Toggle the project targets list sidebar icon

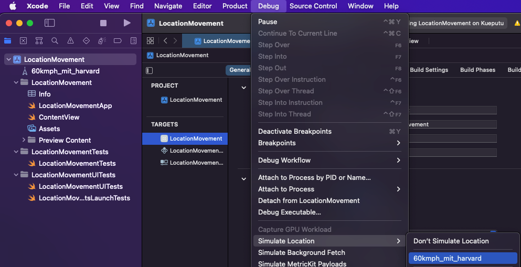point(150,70)
